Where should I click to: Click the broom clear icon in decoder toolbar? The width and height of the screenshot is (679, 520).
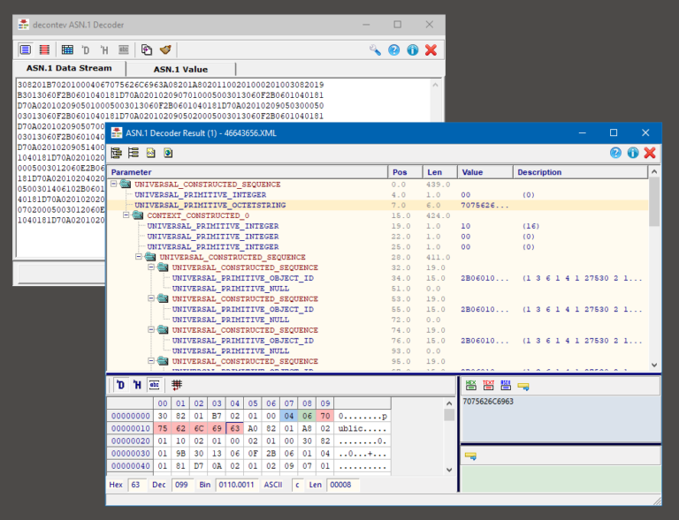pyautogui.click(x=165, y=50)
